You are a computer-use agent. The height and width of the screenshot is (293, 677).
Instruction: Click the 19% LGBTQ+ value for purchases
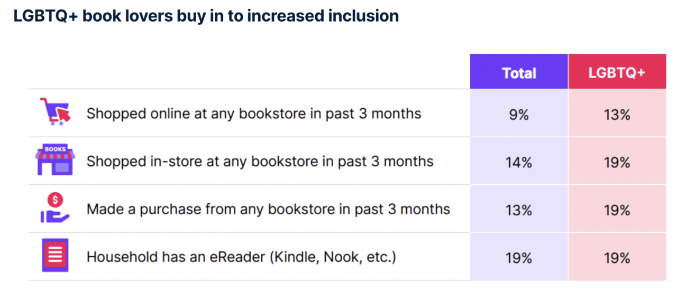click(x=617, y=210)
